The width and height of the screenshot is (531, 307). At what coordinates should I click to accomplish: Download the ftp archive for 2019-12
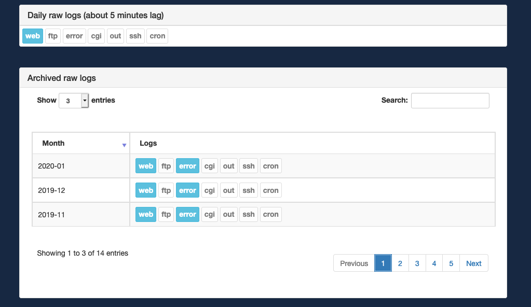click(166, 190)
